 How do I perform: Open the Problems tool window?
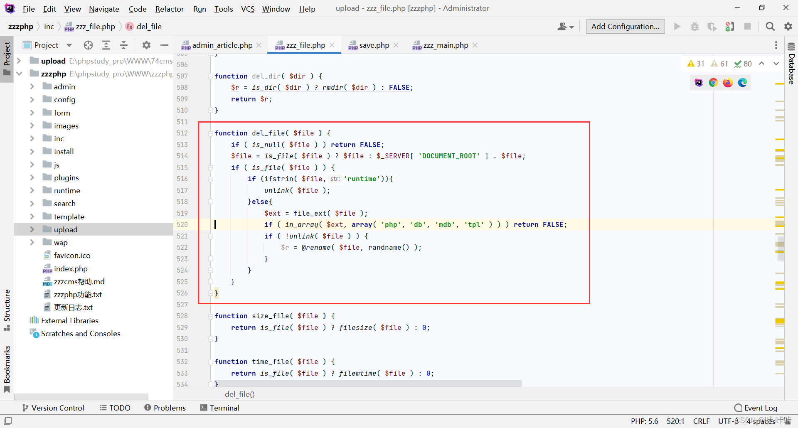coord(165,408)
